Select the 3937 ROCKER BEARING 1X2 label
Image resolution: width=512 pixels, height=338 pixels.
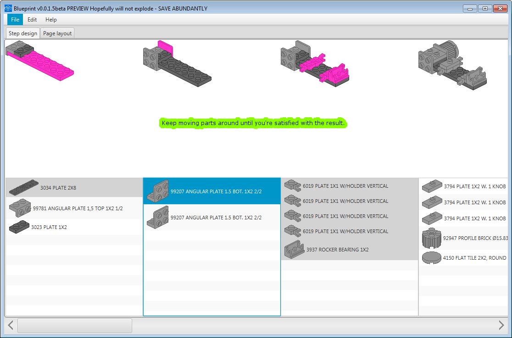(x=337, y=249)
